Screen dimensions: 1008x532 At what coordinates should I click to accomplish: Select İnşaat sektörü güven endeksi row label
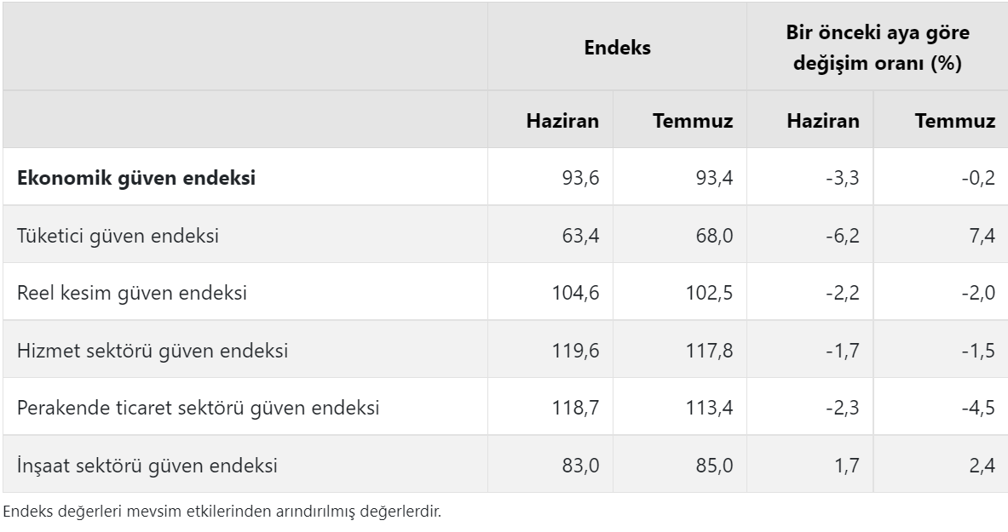click(x=147, y=466)
